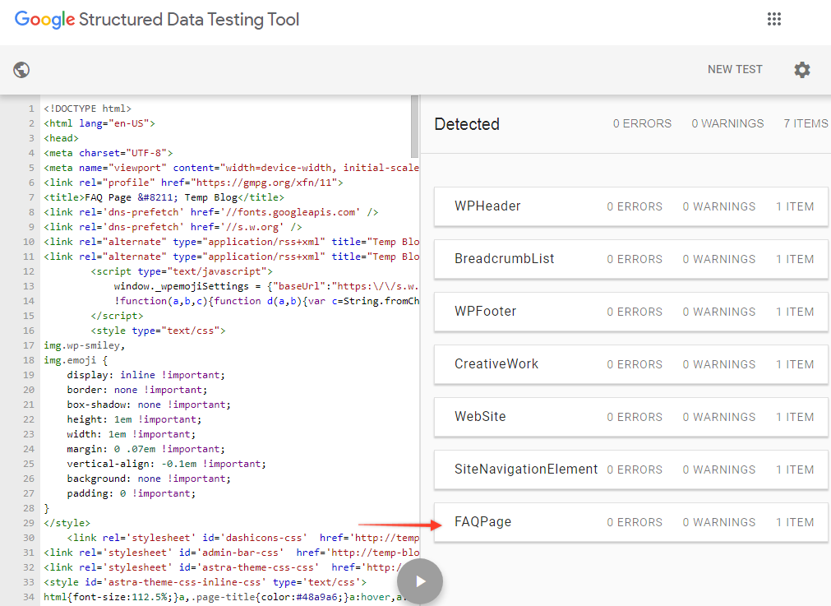Expand the BreadcrumbList result row
831x606 pixels.
point(630,259)
